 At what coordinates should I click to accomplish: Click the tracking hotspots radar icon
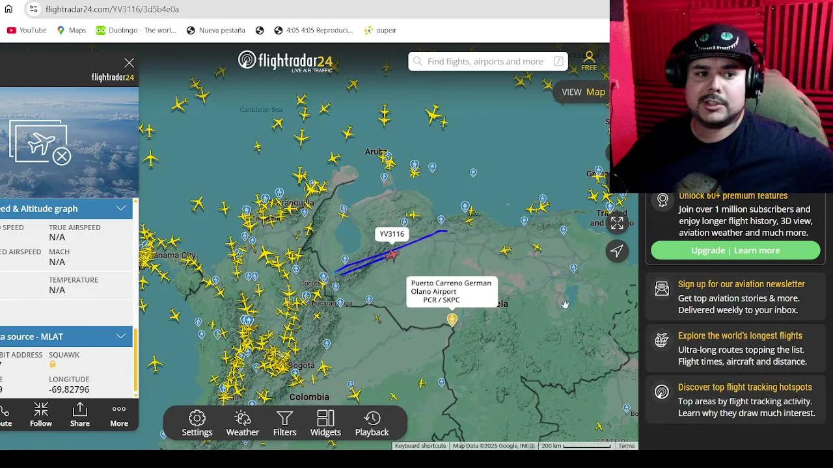click(x=662, y=392)
